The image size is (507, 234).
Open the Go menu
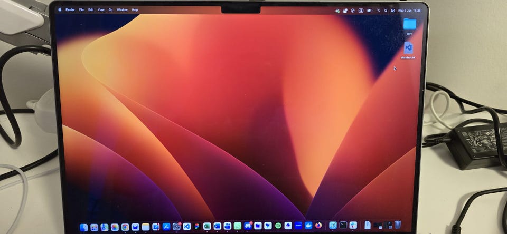pos(110,9)
